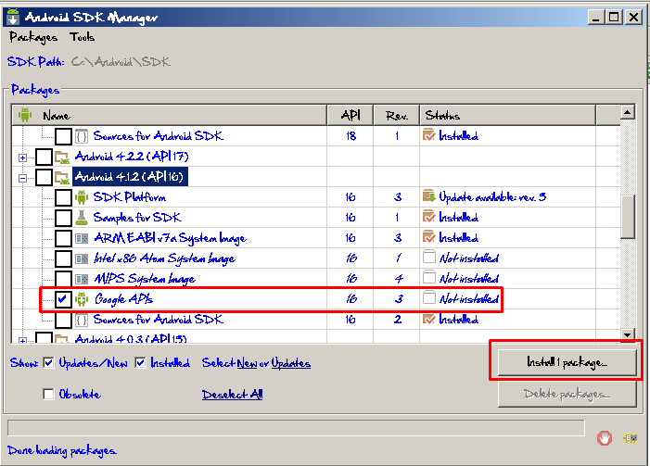Click the scroll down arrow of the package list
Viewport: 650px width, 466px height.
(628, 334)
